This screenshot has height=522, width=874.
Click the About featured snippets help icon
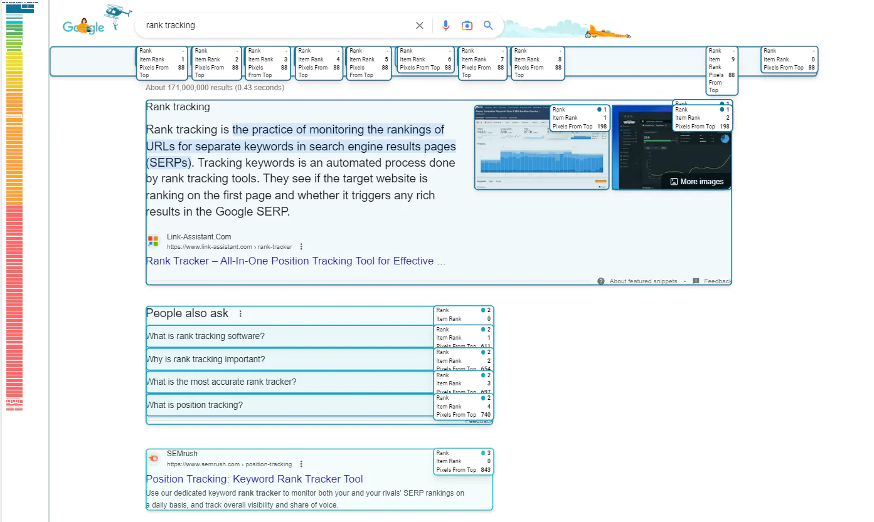pos(601,281)
